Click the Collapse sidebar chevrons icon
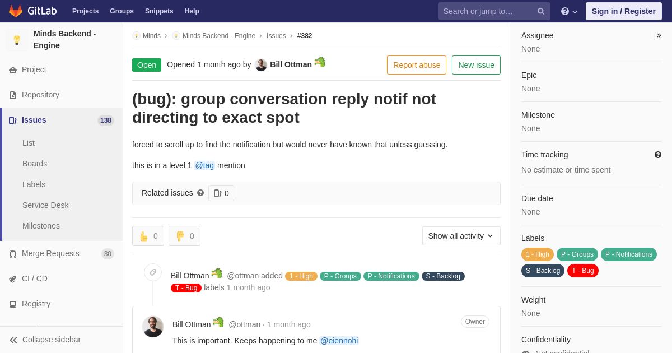The width and height of the screenshot is (672, 353). pos(13,340)
